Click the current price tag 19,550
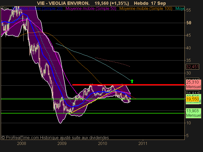Viewport: 203px width, 152px height. tap(193, 99)
